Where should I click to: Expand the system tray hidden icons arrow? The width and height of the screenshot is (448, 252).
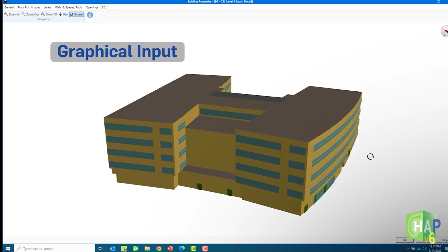[407, 248]
